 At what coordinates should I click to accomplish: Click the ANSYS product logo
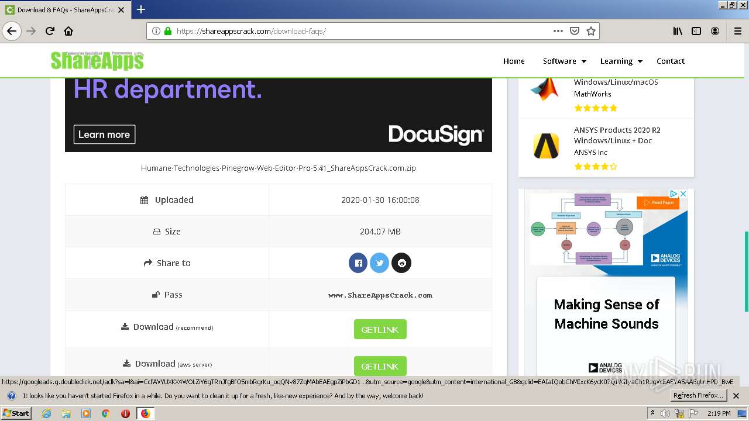pyautogui.click(x=546, y=146)
